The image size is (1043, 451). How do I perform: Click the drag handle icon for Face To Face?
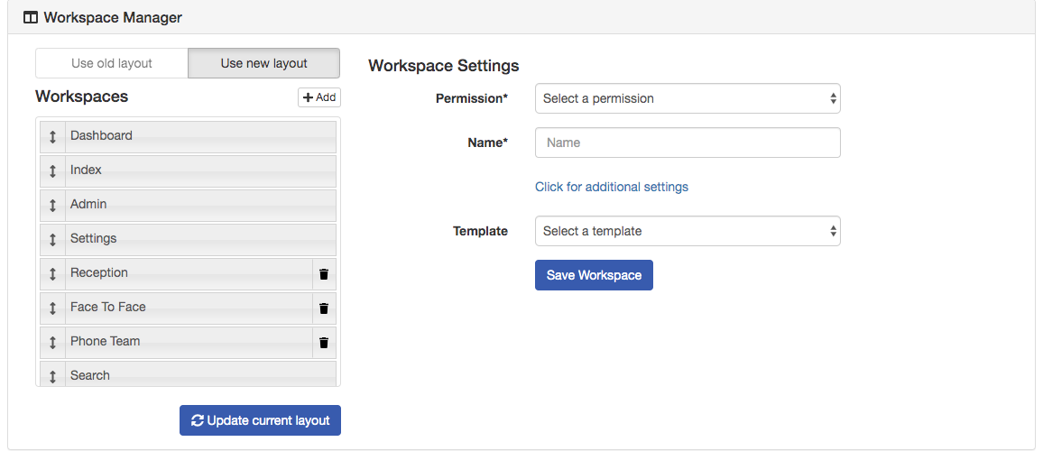(52, 308)
